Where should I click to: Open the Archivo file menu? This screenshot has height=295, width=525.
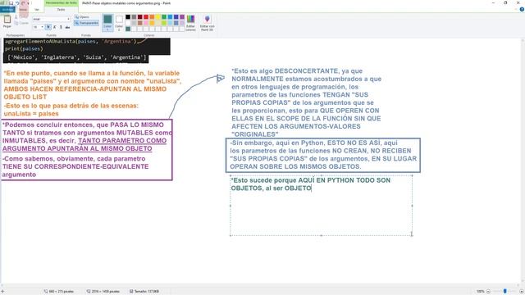7,10
